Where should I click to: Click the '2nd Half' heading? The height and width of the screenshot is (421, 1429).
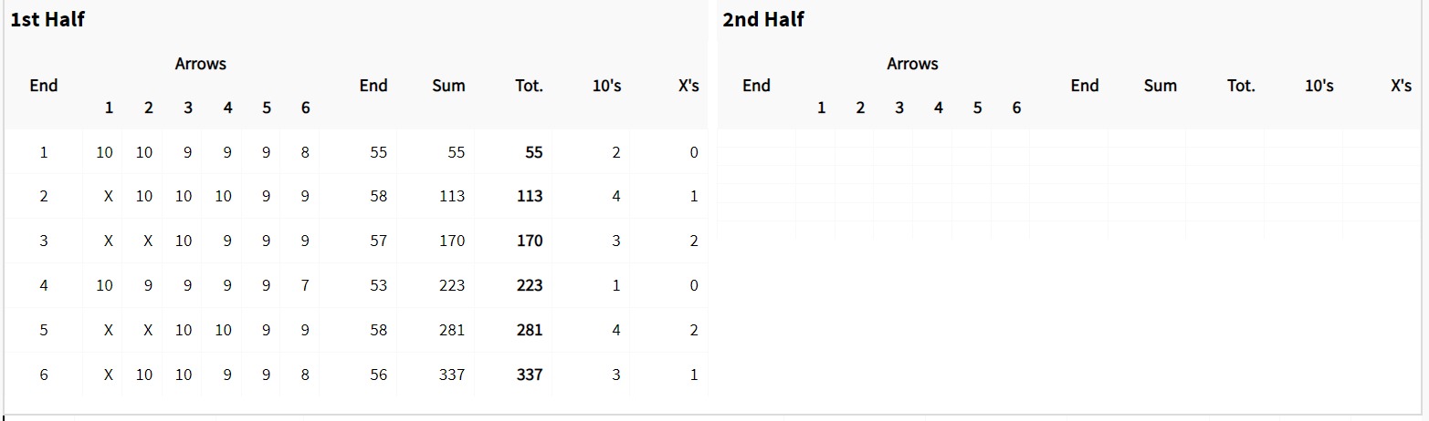[762, 19]
